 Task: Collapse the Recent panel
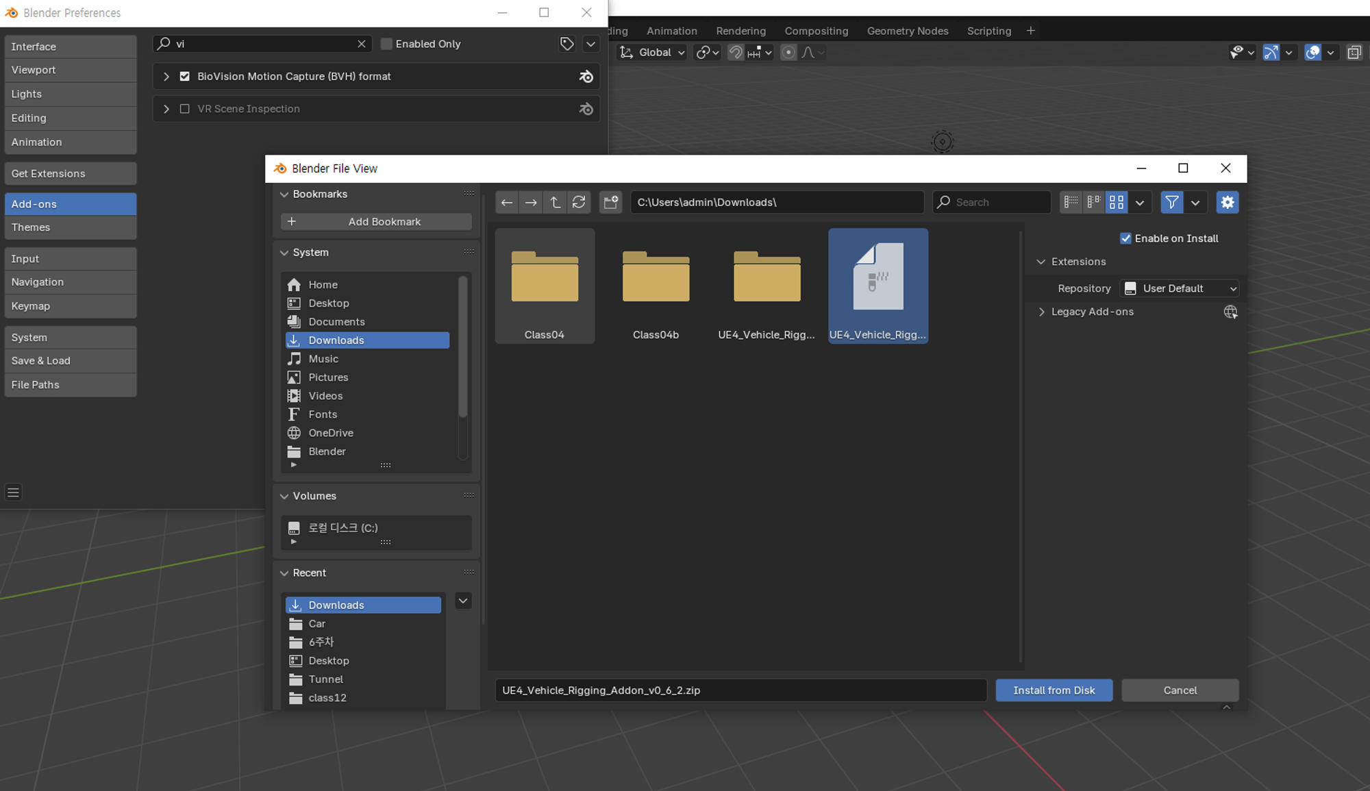click(284, 573)
